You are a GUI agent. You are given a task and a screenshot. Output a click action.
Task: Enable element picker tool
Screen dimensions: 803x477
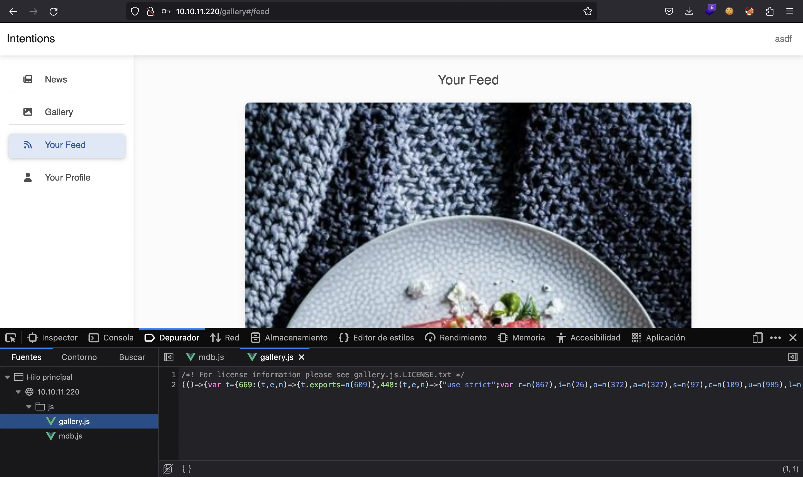point(11,337)
